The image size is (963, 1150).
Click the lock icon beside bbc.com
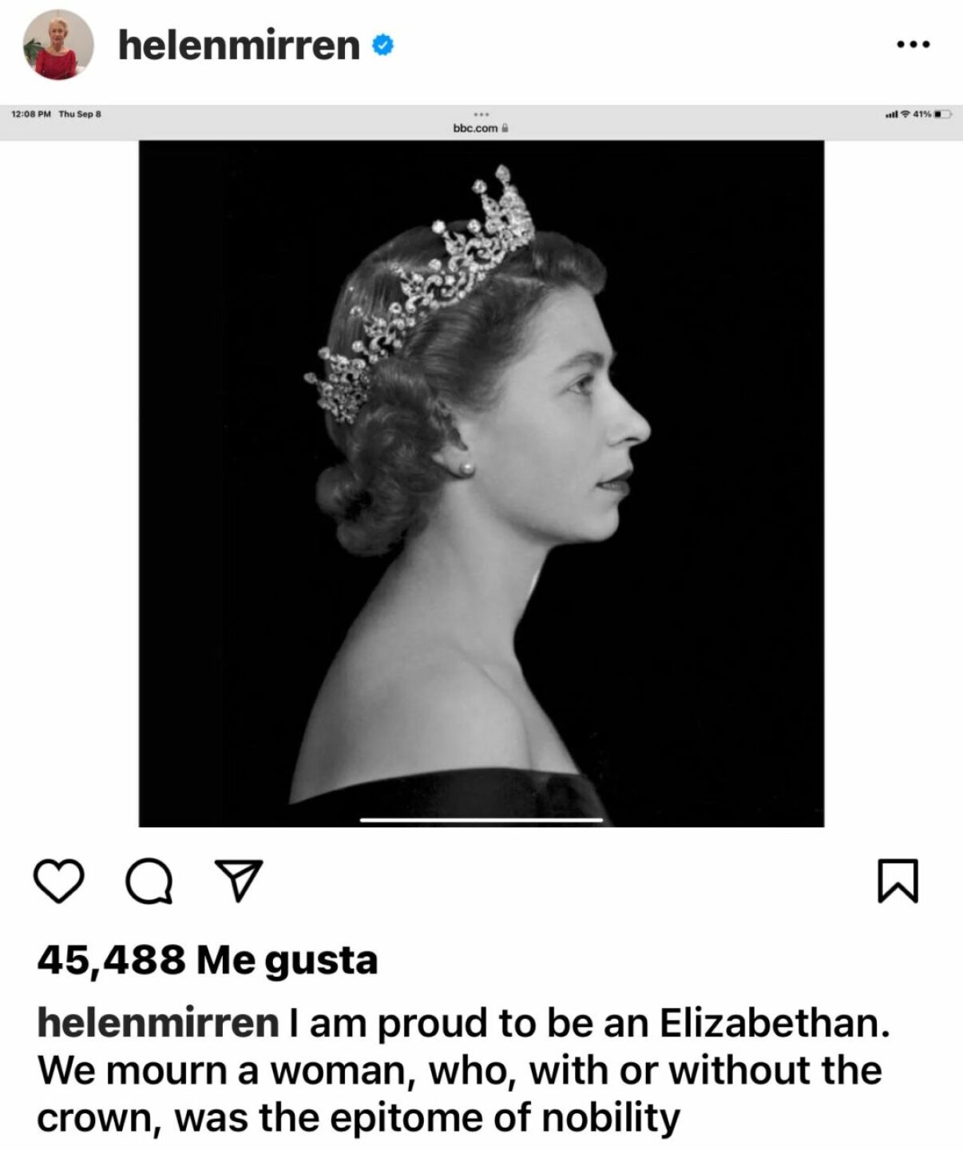505,128
